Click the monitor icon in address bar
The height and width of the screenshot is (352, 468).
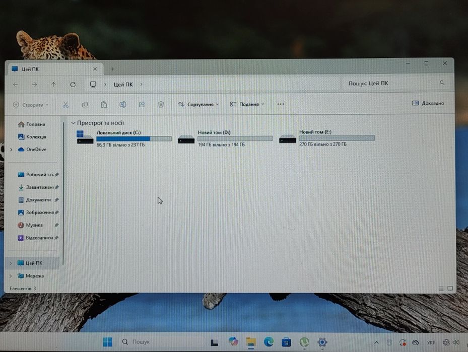(x=93, y=85)
